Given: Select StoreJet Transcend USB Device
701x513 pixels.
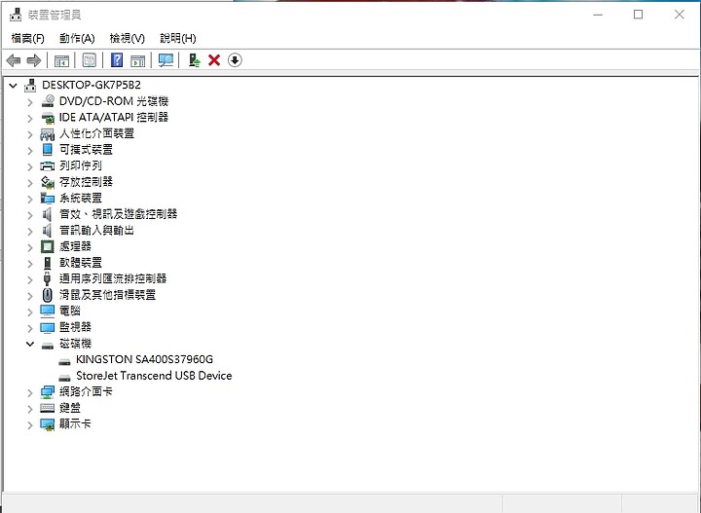Looking at the screenshot, I should pos(154,376).
